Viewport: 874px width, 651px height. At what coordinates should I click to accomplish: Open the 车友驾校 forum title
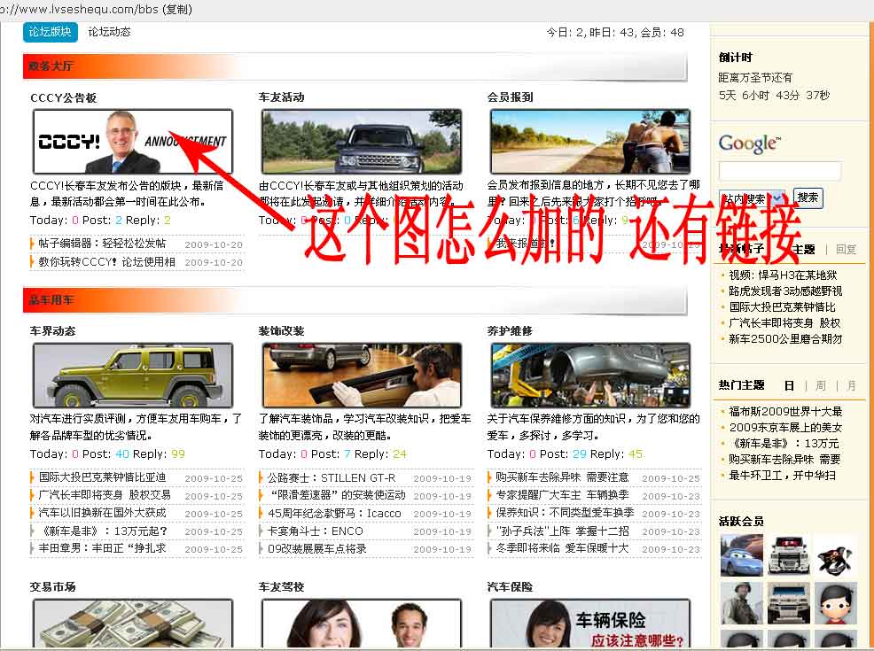click(x=282, y=586)
